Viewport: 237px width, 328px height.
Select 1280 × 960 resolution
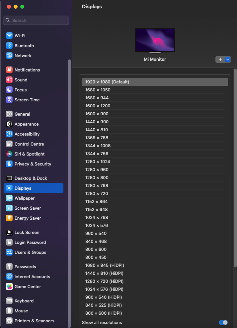pyautogui.click(x=155, y=169)
